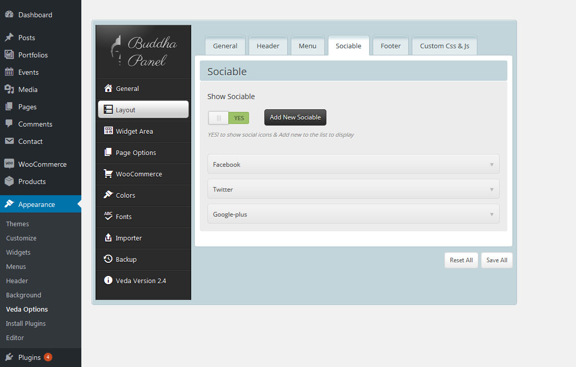This screenshot has height=367, width=576.
Task: Click the Widget Area icon
Action: [108, 131]
